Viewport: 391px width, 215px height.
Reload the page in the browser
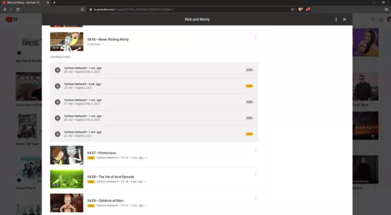tap(18, 9)
